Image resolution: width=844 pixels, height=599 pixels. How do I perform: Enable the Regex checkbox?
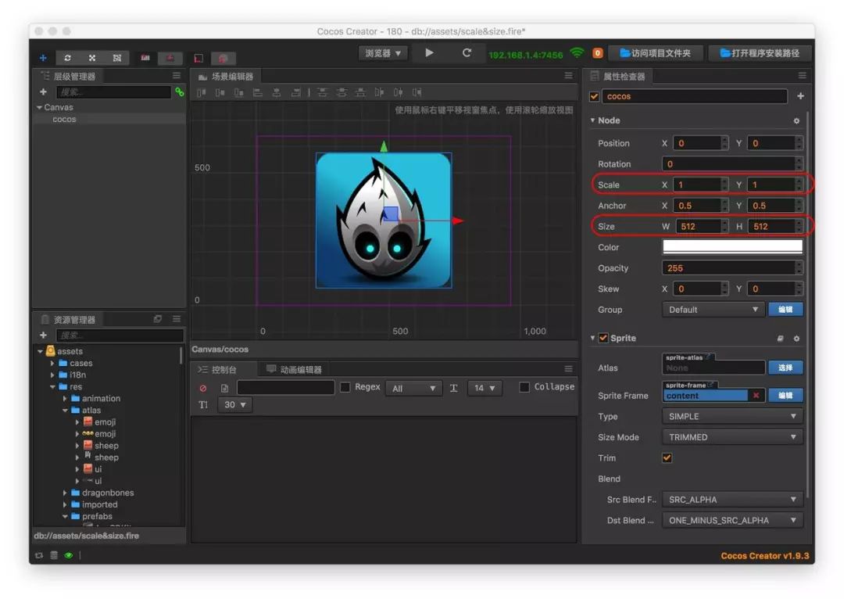pyautogui.click(x=345, y=387)
